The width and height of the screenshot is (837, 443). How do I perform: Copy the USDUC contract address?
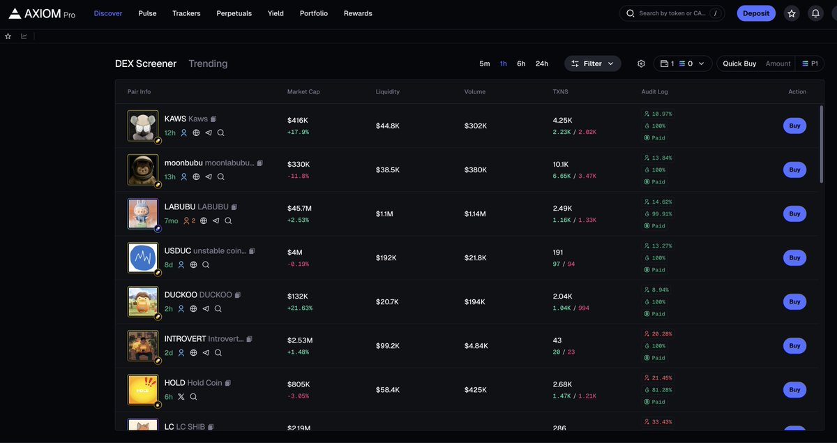[252, 251]
